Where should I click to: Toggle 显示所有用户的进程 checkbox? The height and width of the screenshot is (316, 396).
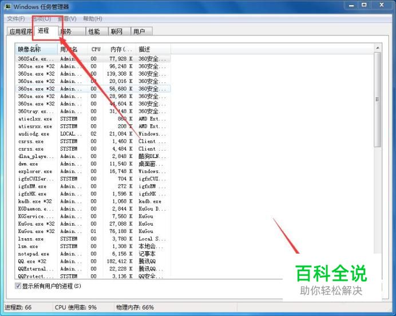(18, 286)
